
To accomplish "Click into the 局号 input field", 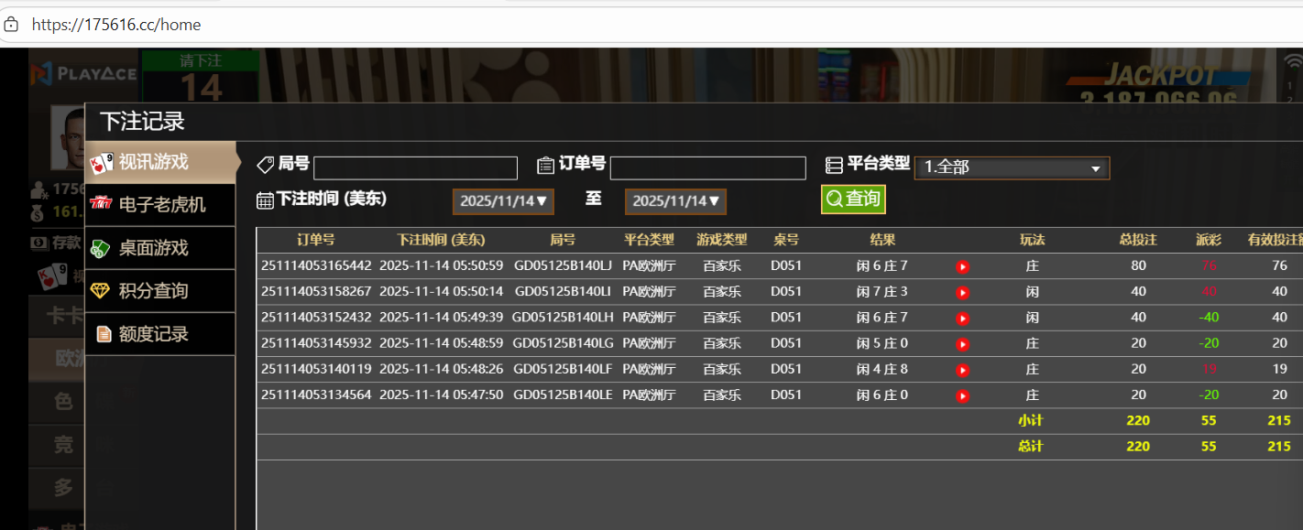I will tap(415, 168).
